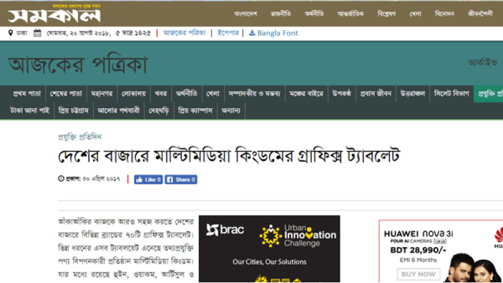Select the উপকণ্ঠ section tab
The width and height of the screenshot is (503, 283).
[x=341, y=94]
